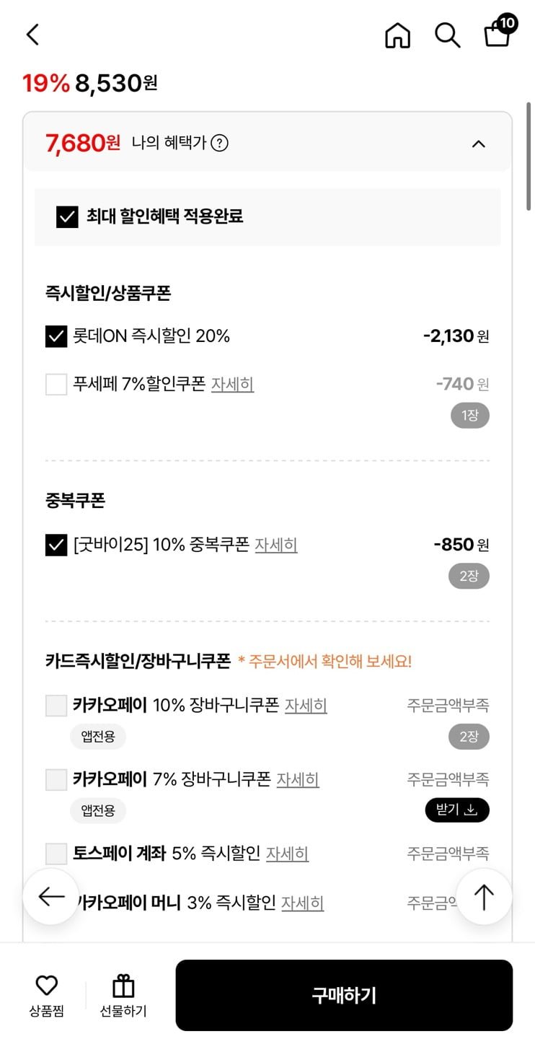This screenshot has width=535, height=1039.
Task: Send as gift using 선물하기 icon
Action: [x=123, y=995]
